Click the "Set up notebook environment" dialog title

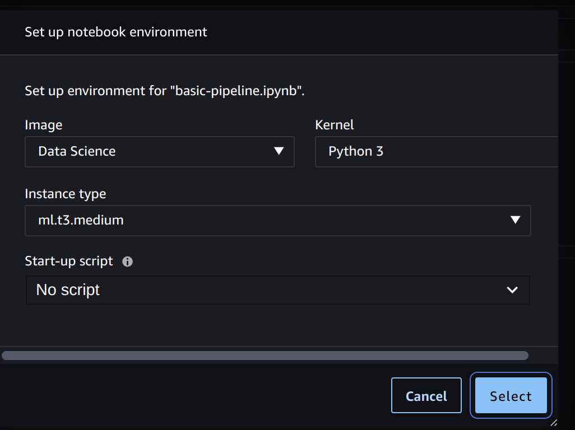pos(116,32)
